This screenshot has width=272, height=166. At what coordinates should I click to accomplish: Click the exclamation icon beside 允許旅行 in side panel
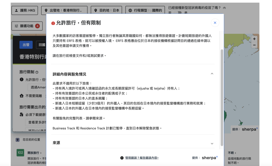tap(22, 80)
